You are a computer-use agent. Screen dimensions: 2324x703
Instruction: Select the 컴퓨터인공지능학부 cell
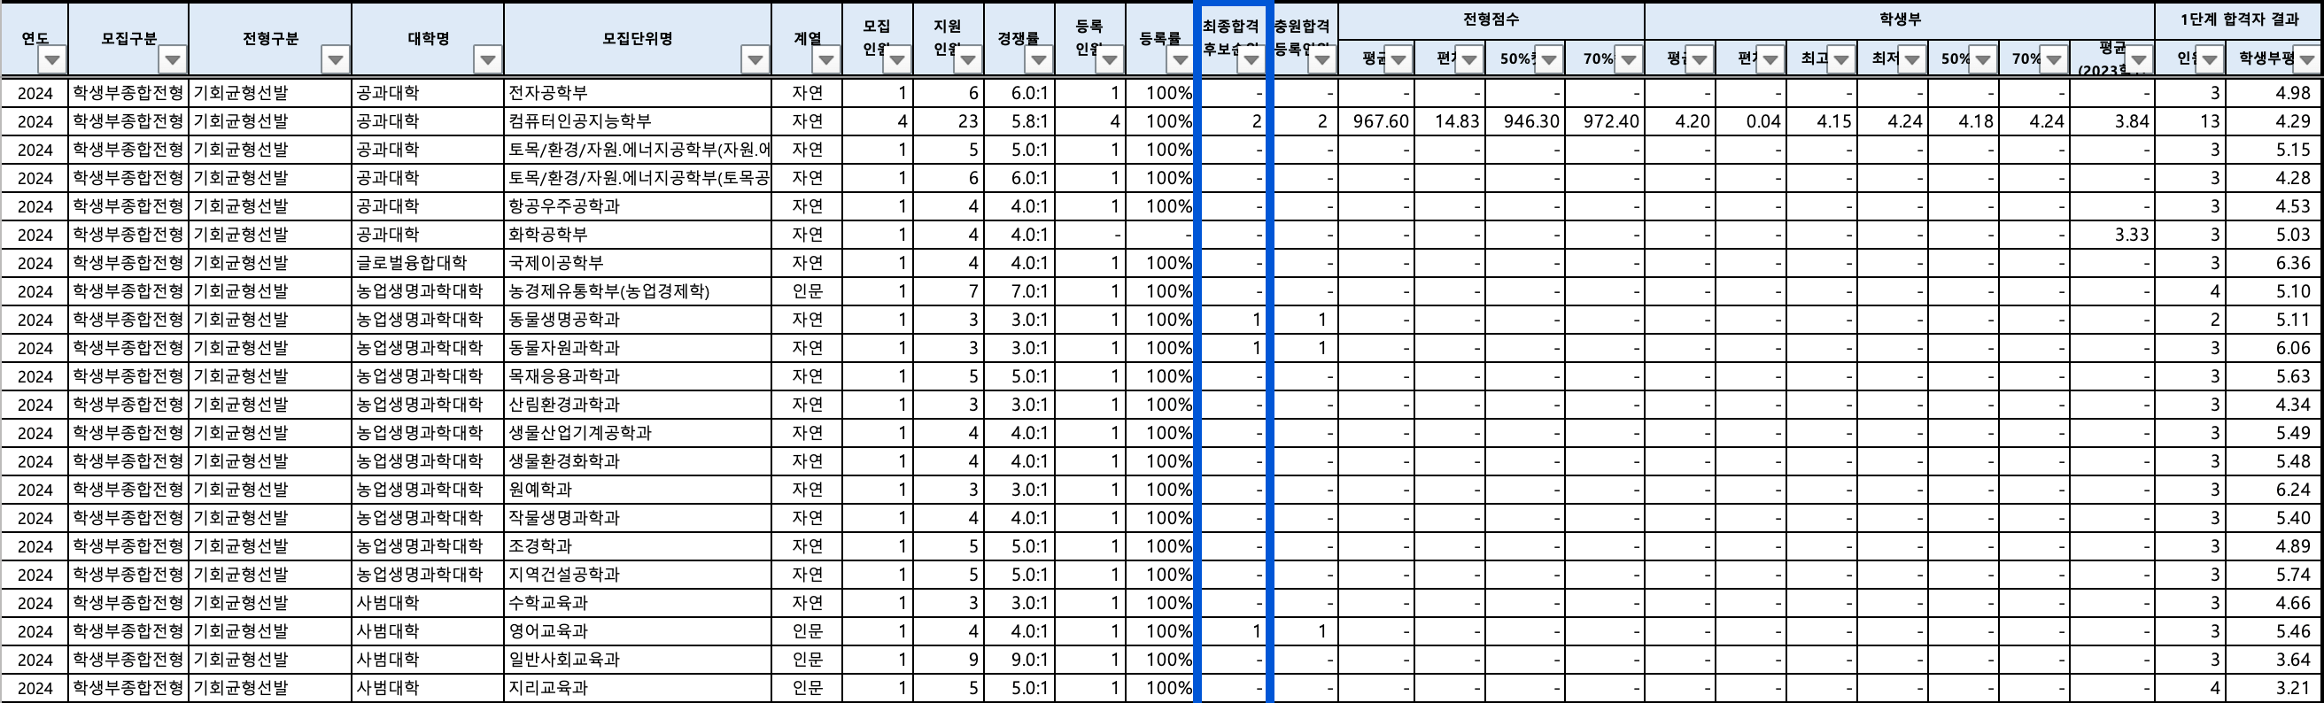click(x=637, y=121)
